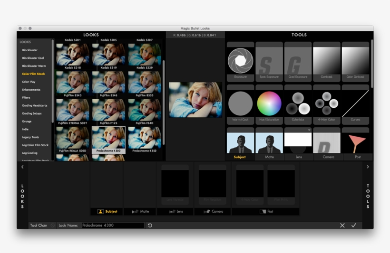Select the Color Film Stock category
This screenshot has height=253, width=390.
click(x=33, y=74)
